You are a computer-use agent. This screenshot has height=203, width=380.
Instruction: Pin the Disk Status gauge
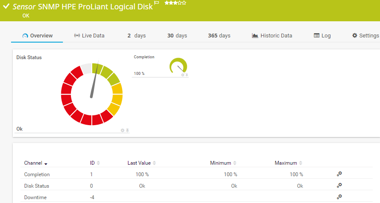coord(127,130)
